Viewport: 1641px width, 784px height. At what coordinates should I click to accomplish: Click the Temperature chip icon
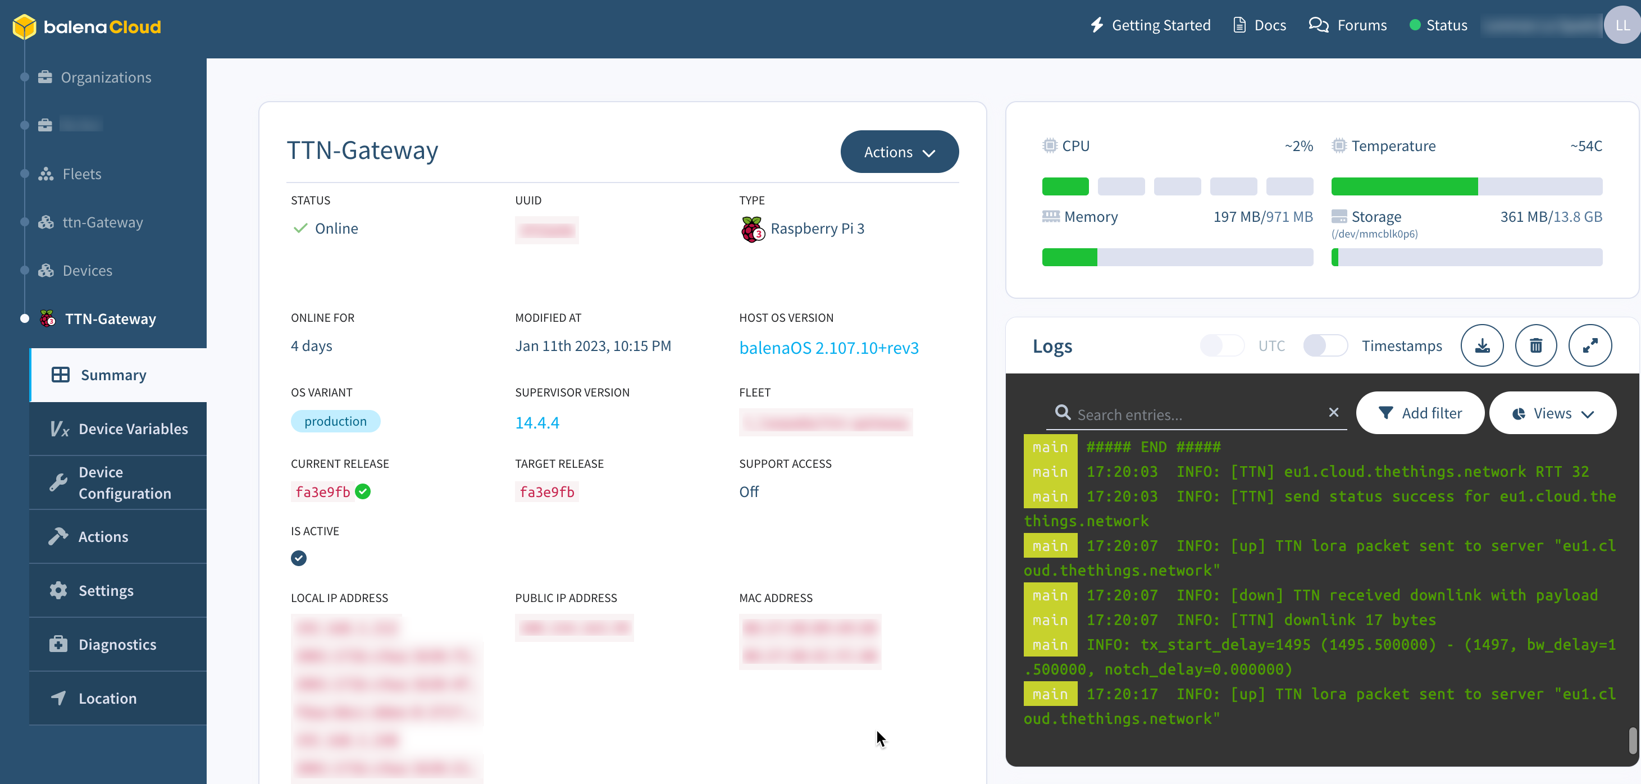(1339, 146)
